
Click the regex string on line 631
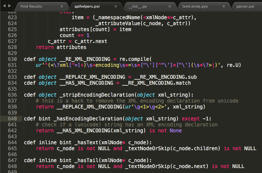(128, 65)
